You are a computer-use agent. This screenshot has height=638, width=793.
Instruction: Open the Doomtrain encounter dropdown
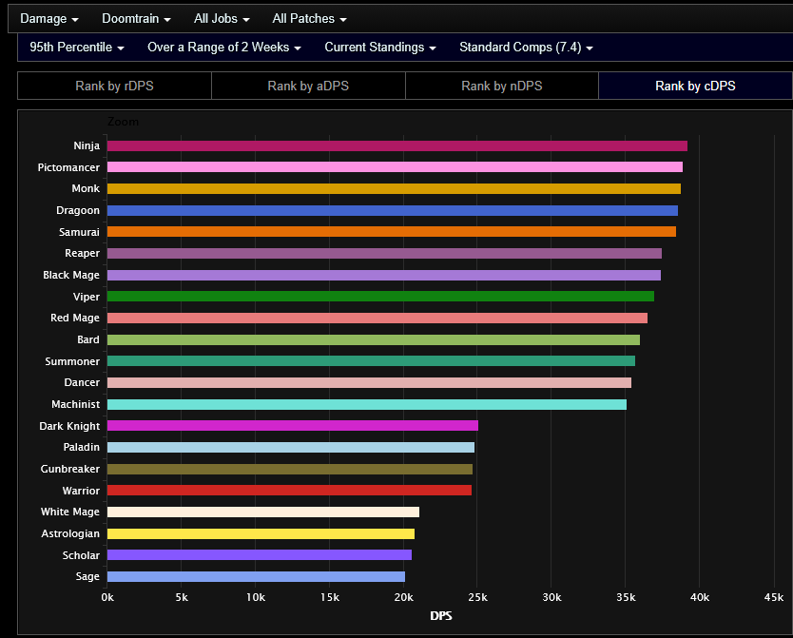[136, 19]
